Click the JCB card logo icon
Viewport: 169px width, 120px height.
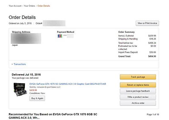click(60, 36)
